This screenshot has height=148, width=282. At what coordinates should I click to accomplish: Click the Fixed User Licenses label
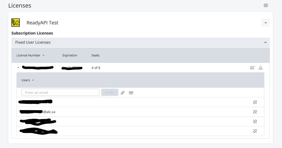(33, 42)
